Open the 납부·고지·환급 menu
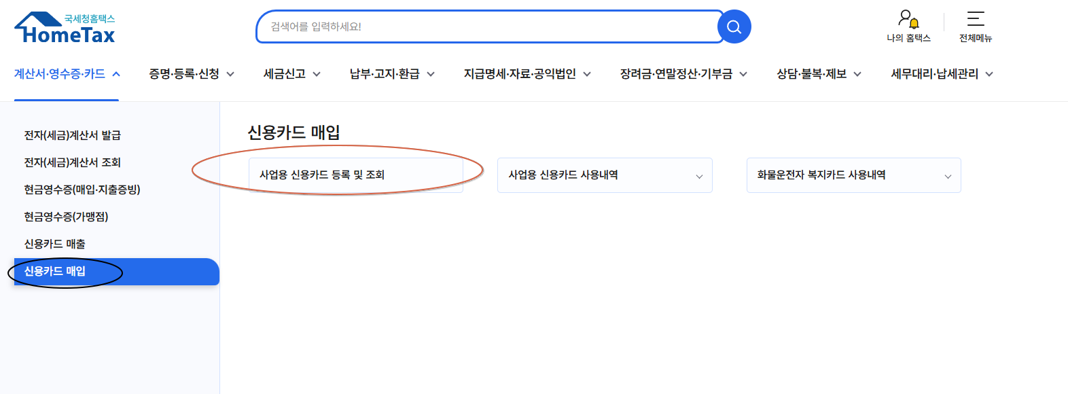Screen dimensions: 1068x394 tap(392, 74)
